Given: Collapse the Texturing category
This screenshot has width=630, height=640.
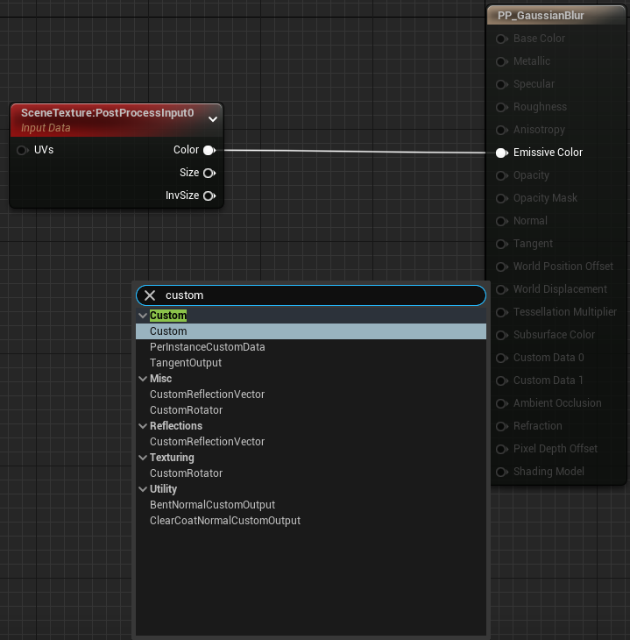Looking at the screenshot, I should point(143,458).
